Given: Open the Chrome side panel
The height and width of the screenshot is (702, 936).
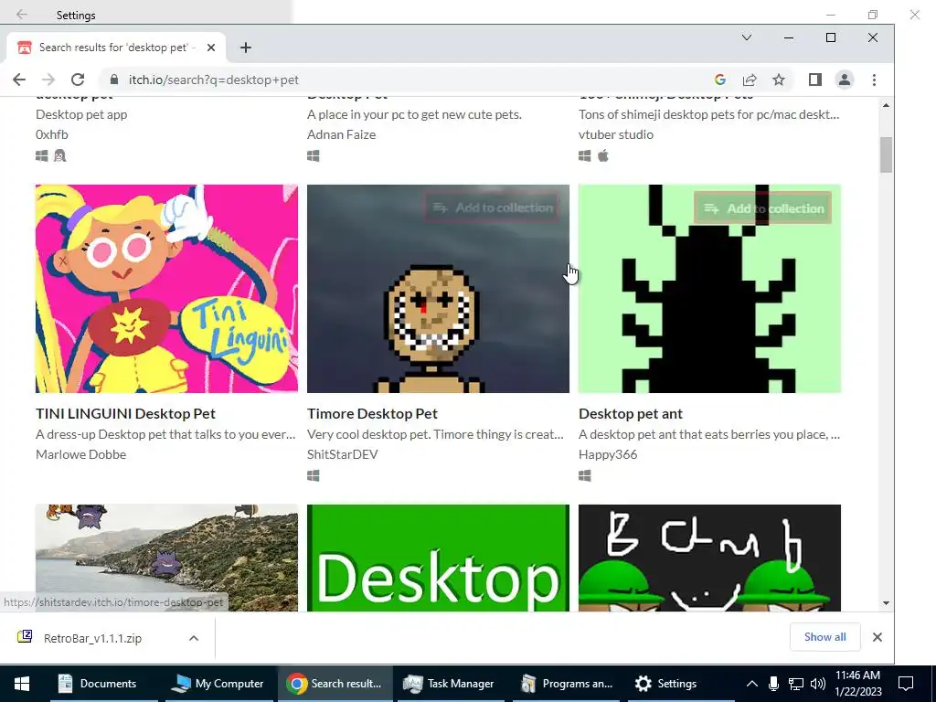Looking at the screenshot, I should click(x=814, y=80).
